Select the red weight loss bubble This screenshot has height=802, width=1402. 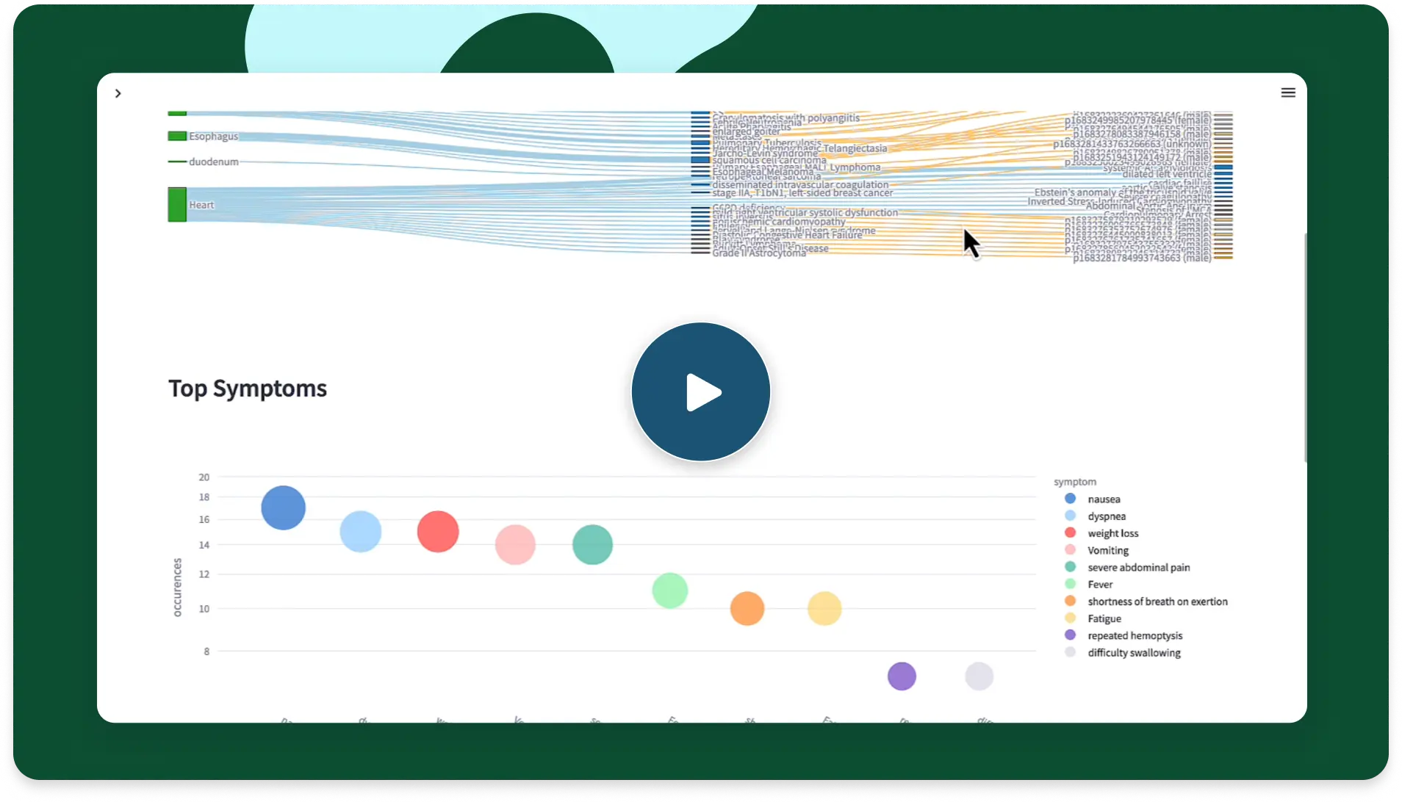(438, 532)
